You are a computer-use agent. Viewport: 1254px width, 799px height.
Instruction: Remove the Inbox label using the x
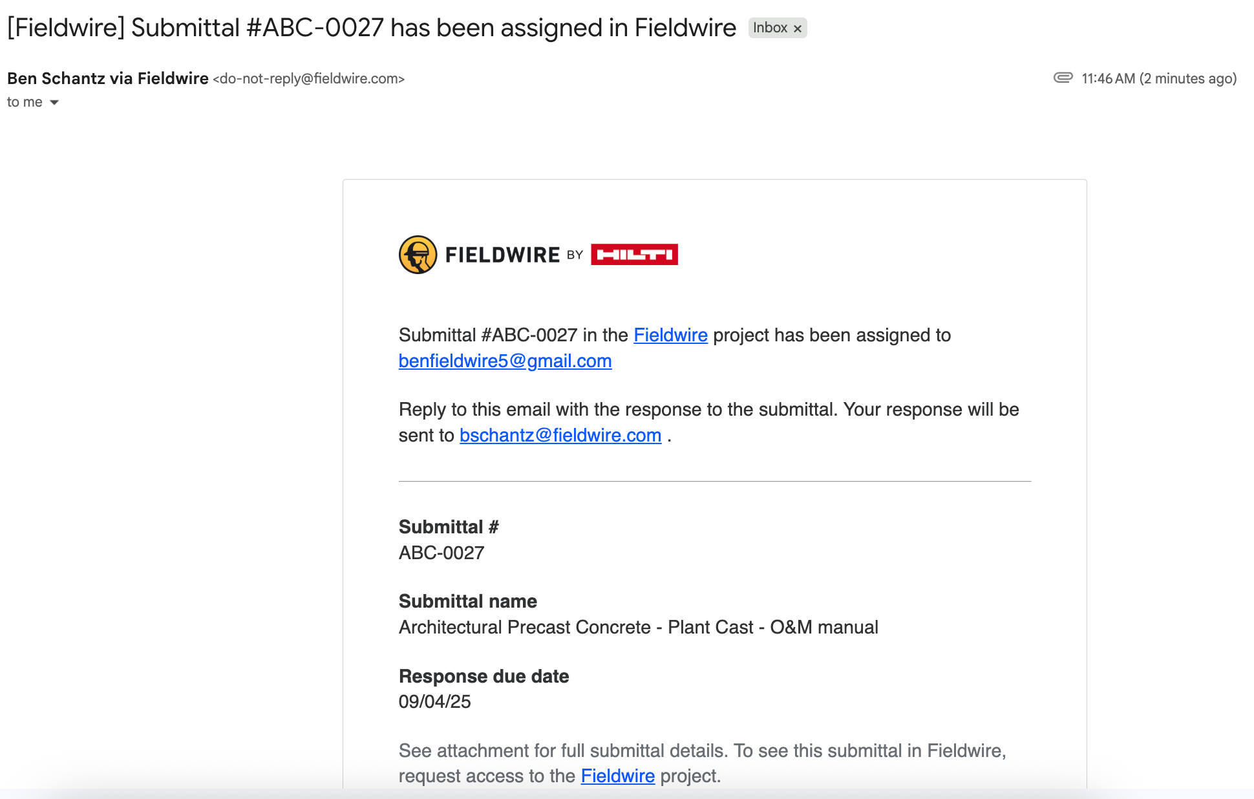pos(798,28)
